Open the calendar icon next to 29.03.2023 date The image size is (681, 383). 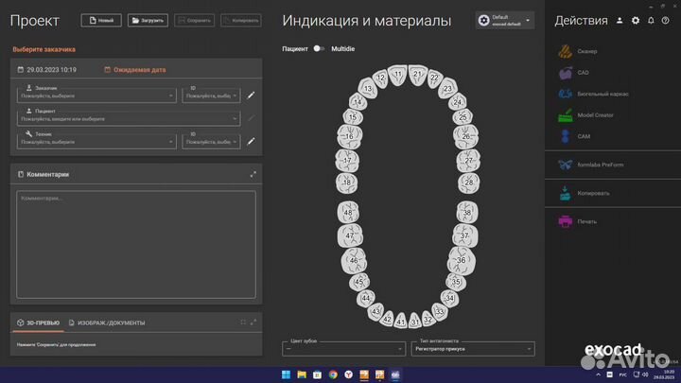tap(21, 69)
